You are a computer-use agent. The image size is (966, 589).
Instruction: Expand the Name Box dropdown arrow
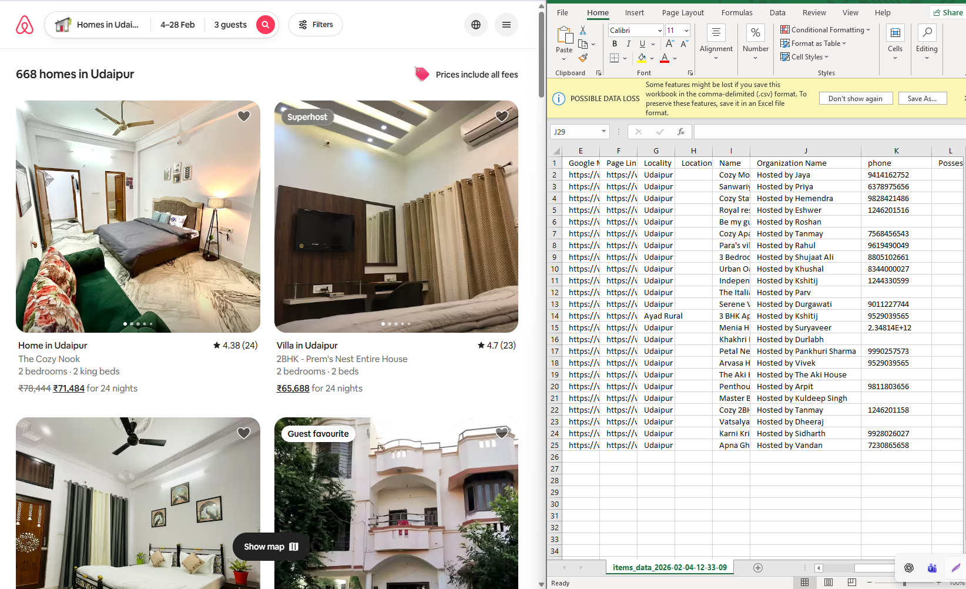pos(603,132)
